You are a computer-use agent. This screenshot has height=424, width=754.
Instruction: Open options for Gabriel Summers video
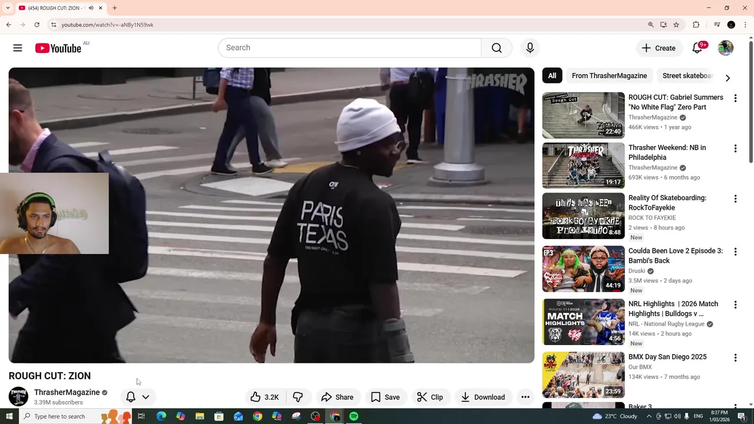(x=735, y=98)
